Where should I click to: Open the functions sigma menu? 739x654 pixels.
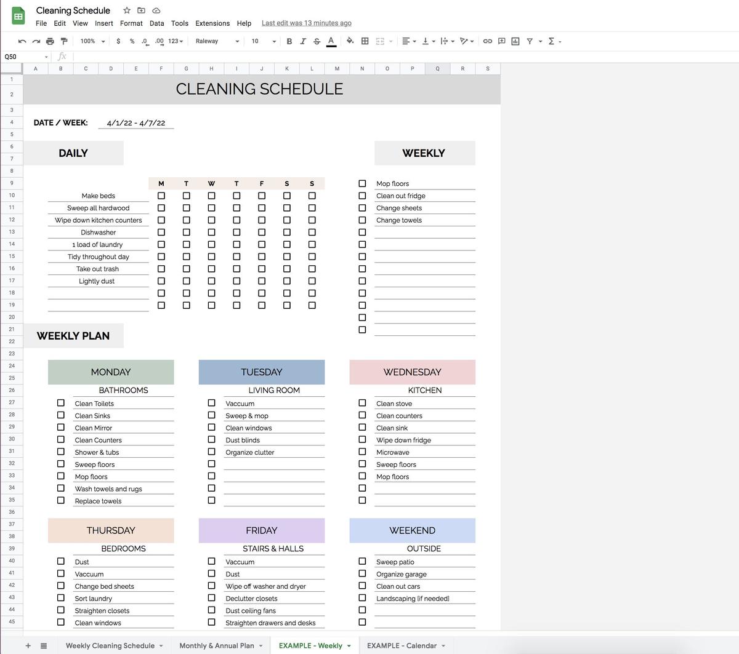[x=554, y=41]
